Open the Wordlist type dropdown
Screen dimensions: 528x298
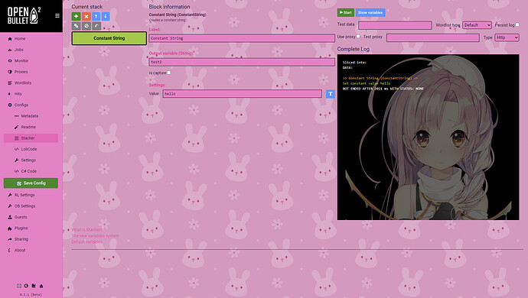tap(477, 25)
